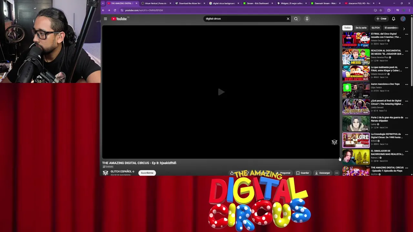Open options menu for 'El FINAL del Circo Digital'
The image size is (413, 232).
point(407,34)
